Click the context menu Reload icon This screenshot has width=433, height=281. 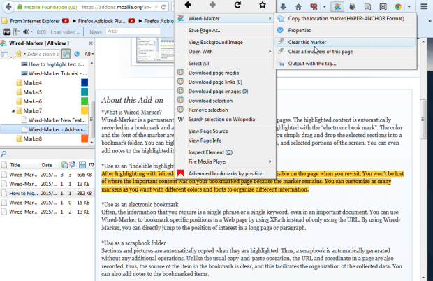click(x=237, y=5)
